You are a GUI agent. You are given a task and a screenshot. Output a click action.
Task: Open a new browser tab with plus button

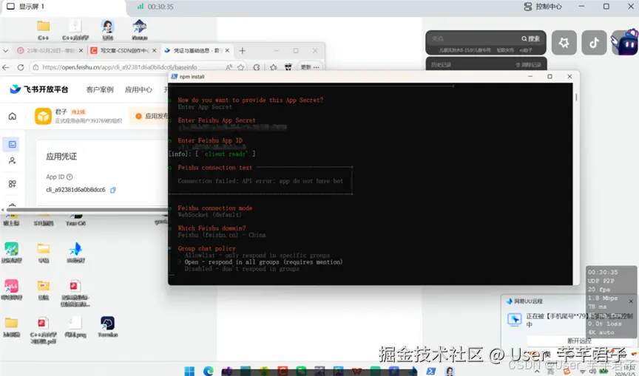pos(242,50)
